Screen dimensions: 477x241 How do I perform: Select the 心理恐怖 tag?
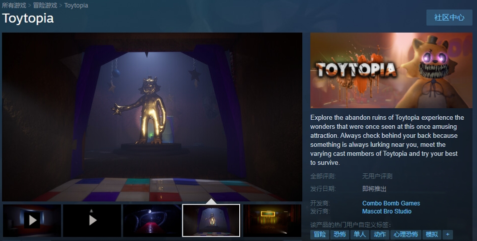406,234
